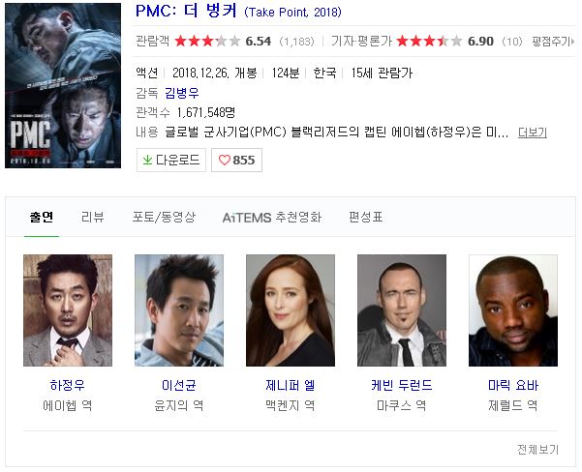The height and width of the screenshot is (472, 582).
Task: Open 제니퍼 엘 actress photo
Action: [x=291, y=310]
